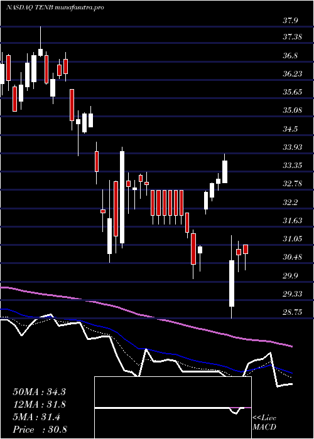Screen dimensions: 314x439
Task: Click the Price : 30.8 readout
Action: point(39,430)
